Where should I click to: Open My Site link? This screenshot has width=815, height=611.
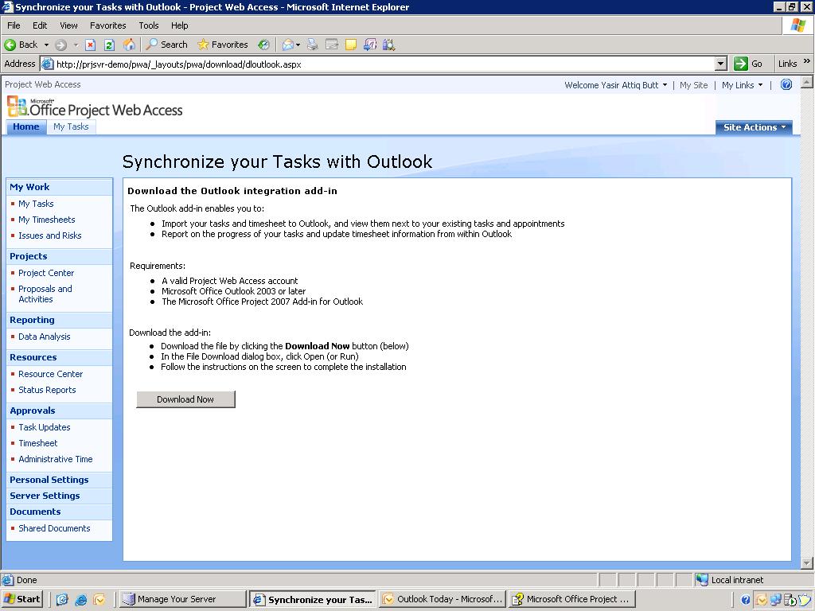pyautogui.click(x=693, y=85)
